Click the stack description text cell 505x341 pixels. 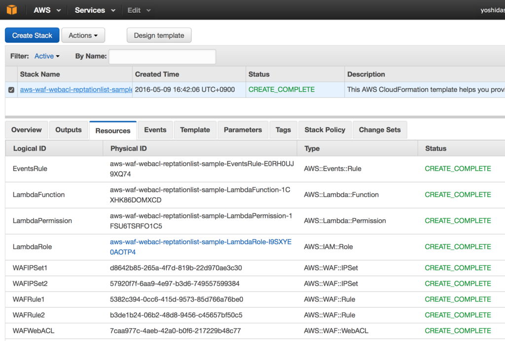click(426, 90)
